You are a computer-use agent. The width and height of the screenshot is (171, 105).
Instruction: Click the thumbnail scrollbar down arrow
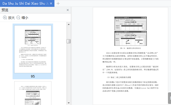[69, 103]
